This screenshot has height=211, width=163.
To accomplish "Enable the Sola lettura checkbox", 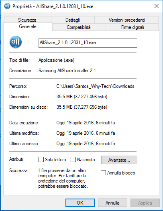I will (41, 160).
